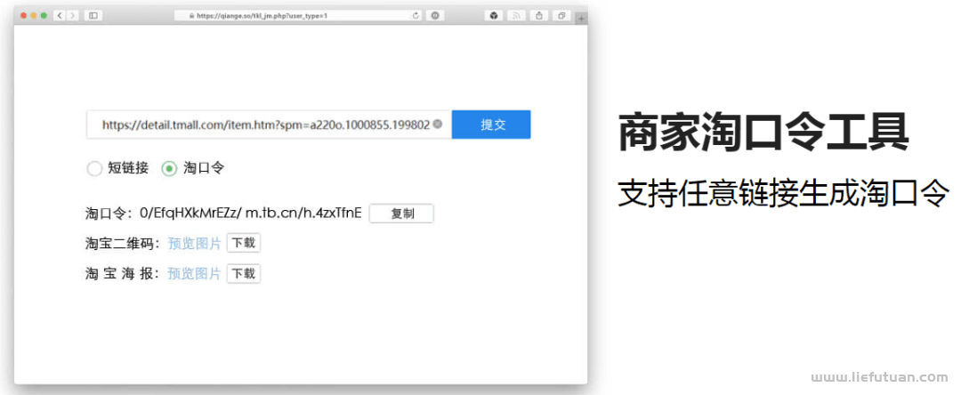This screenshot has width=961, height=395.
Task: Open the Share toolbar icon
Action: [538, 16]
